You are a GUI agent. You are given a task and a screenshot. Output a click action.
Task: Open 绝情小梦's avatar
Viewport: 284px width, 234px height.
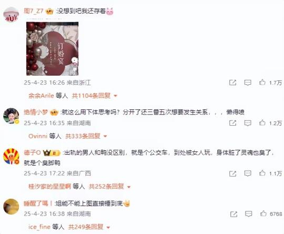(x=11, y=116)
